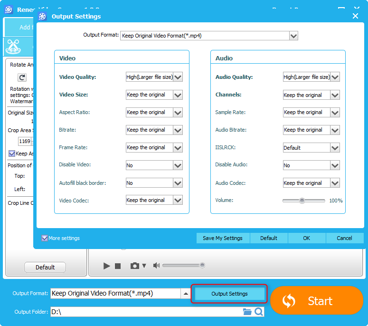Viewport: 368px width, 326px height.
Task: Click the play button in the player
Action: coord(107,266)
